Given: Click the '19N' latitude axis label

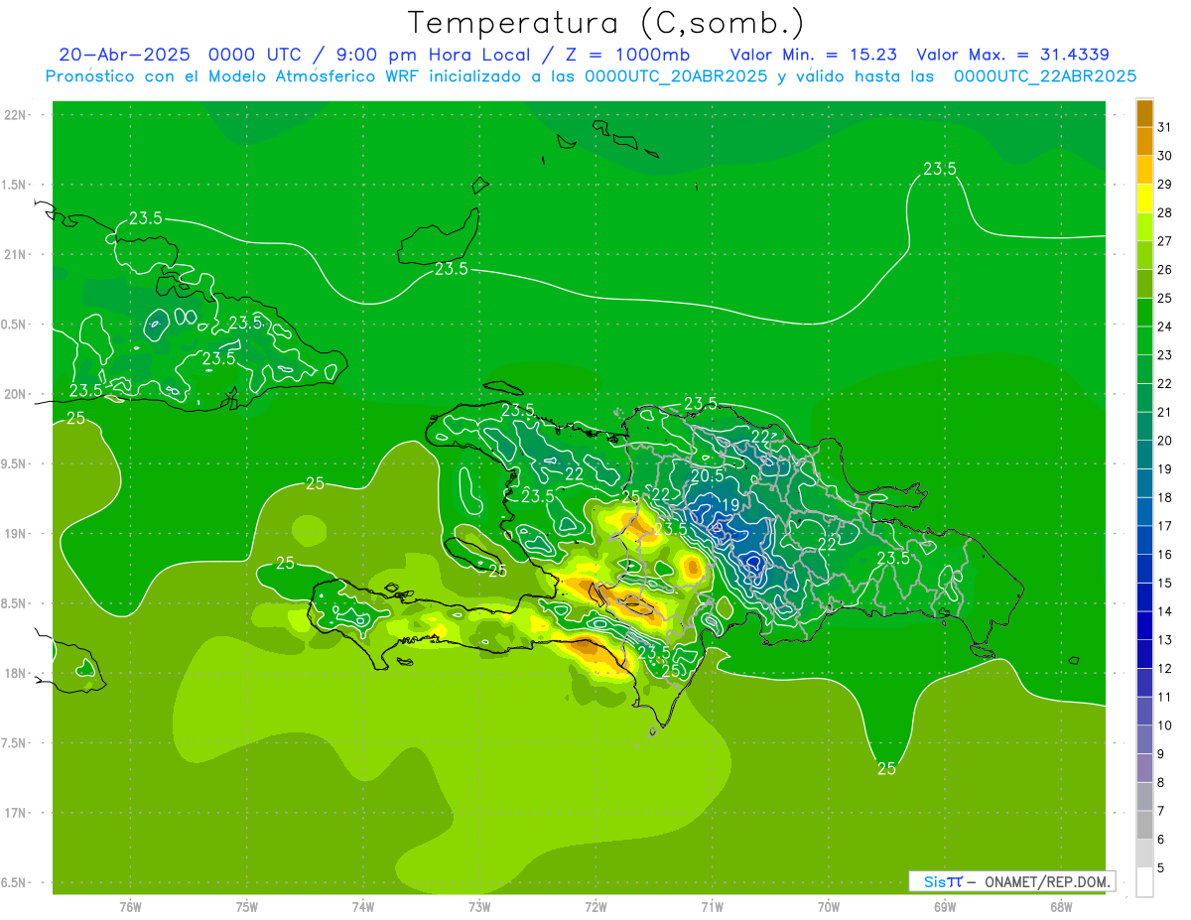Looking at the screenshot, I should point(16,534).
